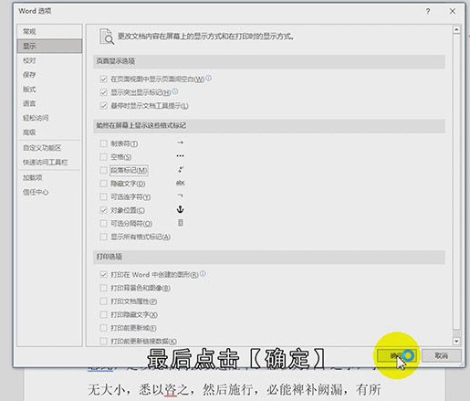Select 轻松访问 in the sidebar
This screenshot has height=401, width=470.
point(49,118)
